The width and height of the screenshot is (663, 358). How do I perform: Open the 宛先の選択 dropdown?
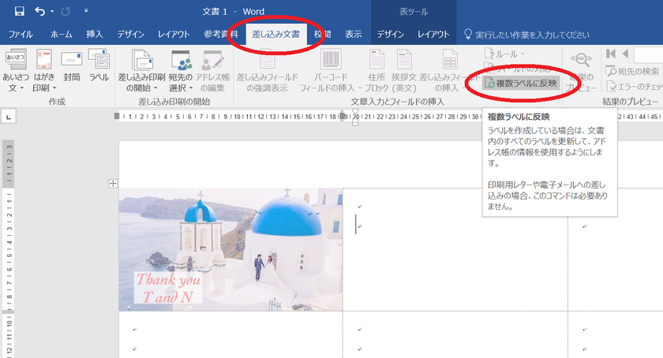click(181, 70)
